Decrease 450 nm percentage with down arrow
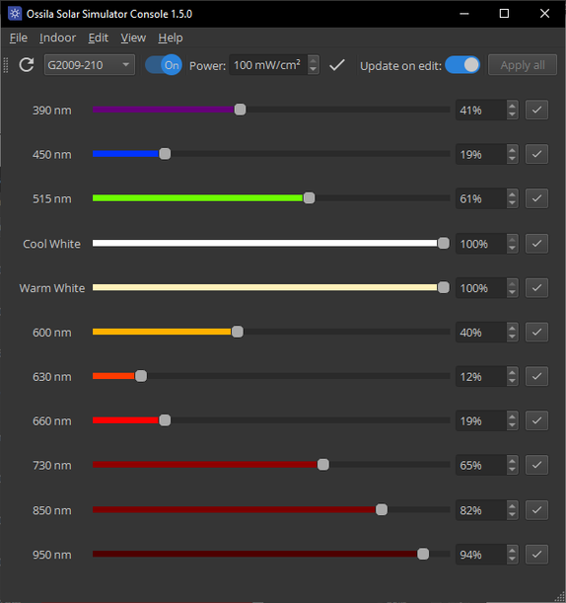 [512, 159]
